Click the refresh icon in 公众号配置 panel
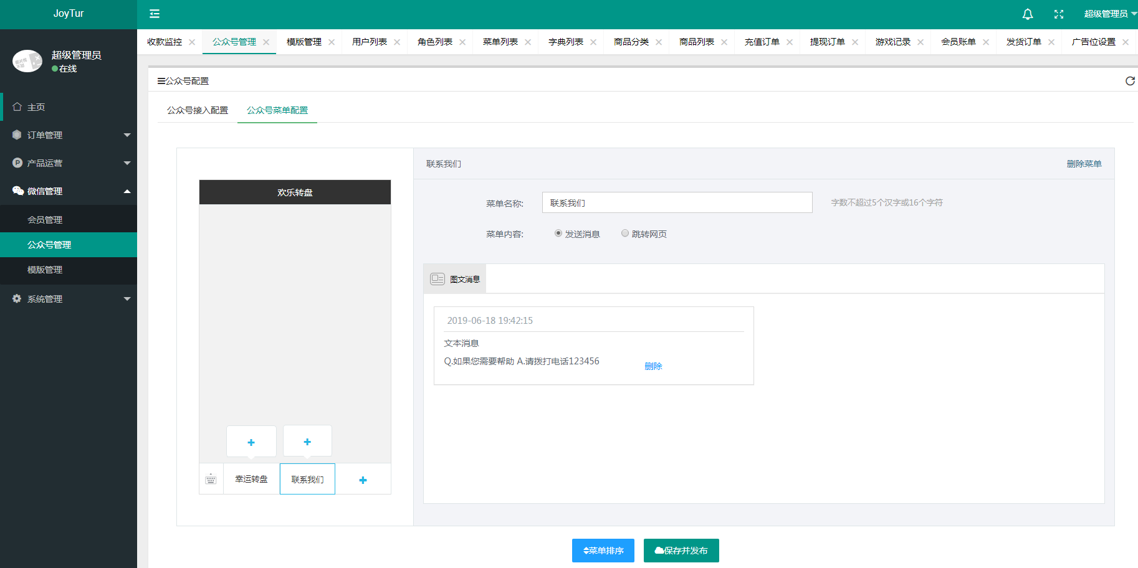This screenshot has width=1138, height=568. [x=1130, y=81]
